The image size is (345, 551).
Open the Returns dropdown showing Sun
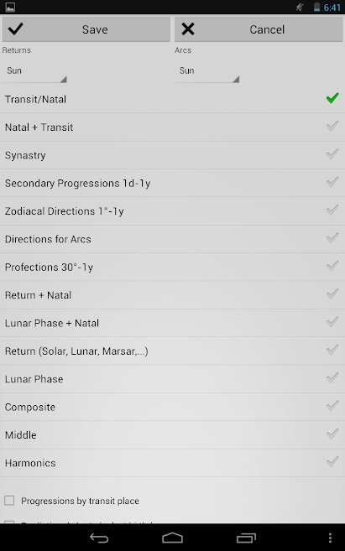(x=34, y=71)
